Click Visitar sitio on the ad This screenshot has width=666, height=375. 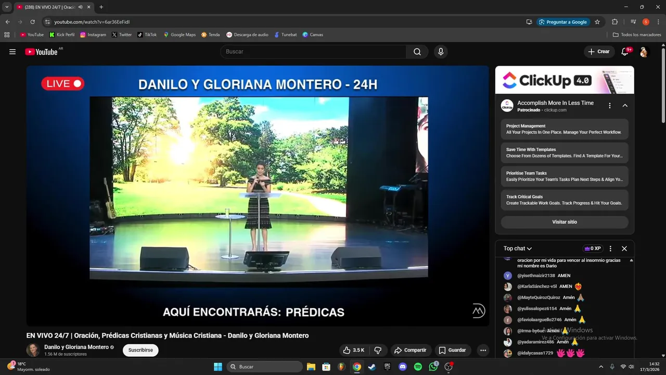pyautogui.click(x=565, y=222)
